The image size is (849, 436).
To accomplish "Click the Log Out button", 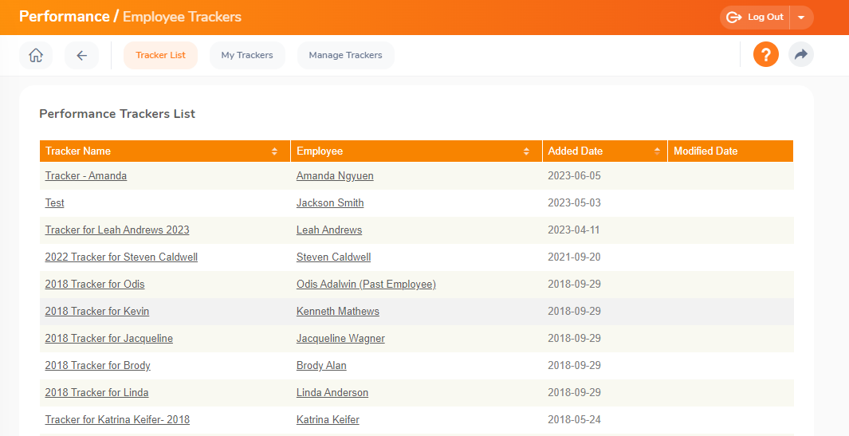I will point(755,18).
